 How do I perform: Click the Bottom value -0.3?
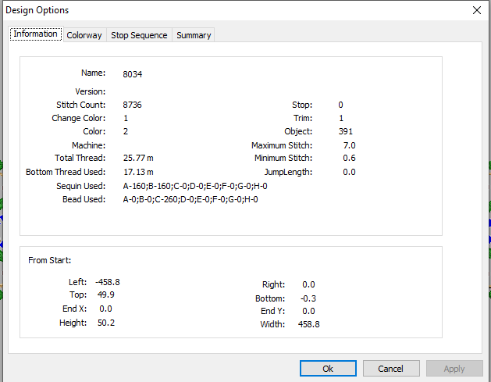click(x=308, y=298)
